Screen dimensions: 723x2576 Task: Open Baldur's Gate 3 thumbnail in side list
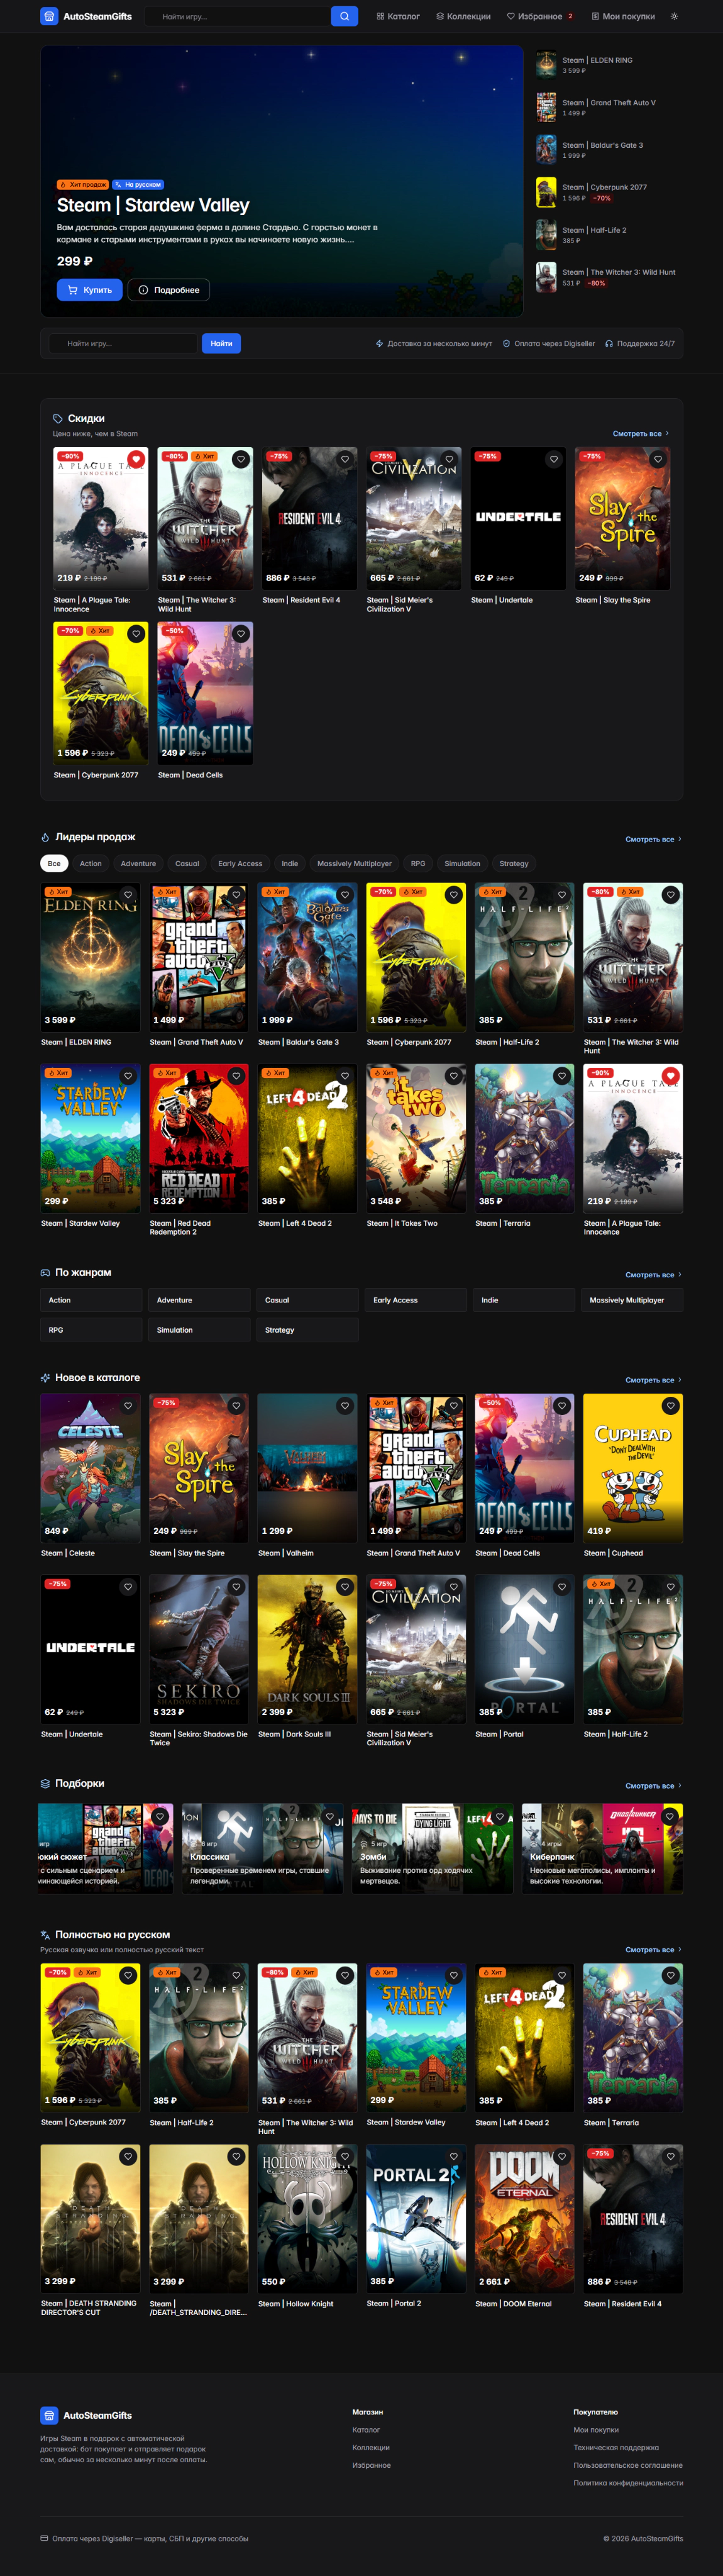(x=546, y=150)
